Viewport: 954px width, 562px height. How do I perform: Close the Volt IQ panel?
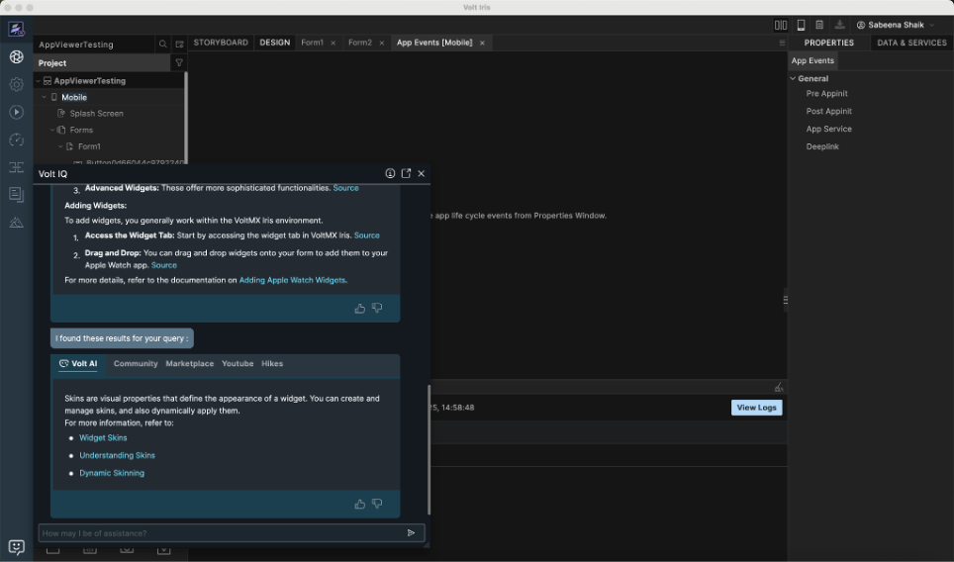click(421, 173)
